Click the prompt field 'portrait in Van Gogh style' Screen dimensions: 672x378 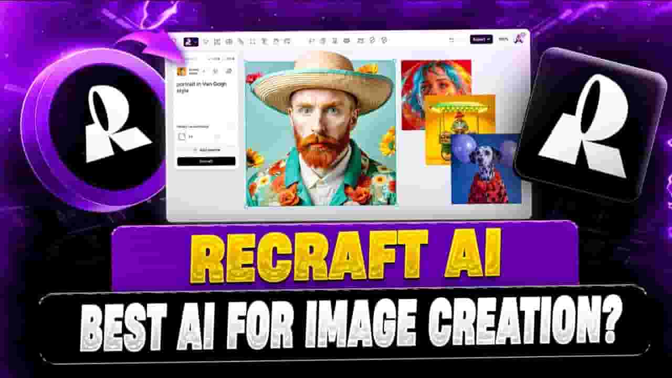(203, 87)
